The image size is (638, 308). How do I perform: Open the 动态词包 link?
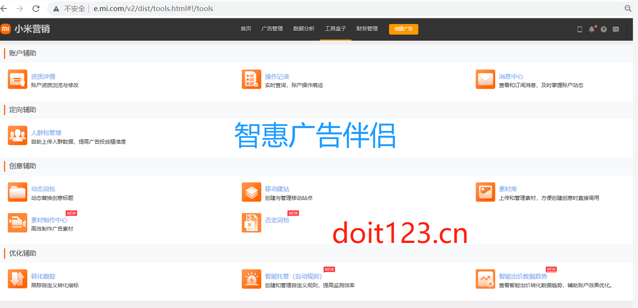[x=43, y=189]
